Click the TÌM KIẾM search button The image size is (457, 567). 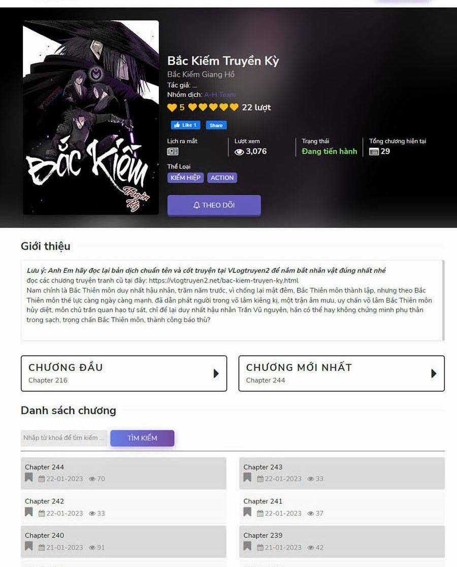click(142, 438)
